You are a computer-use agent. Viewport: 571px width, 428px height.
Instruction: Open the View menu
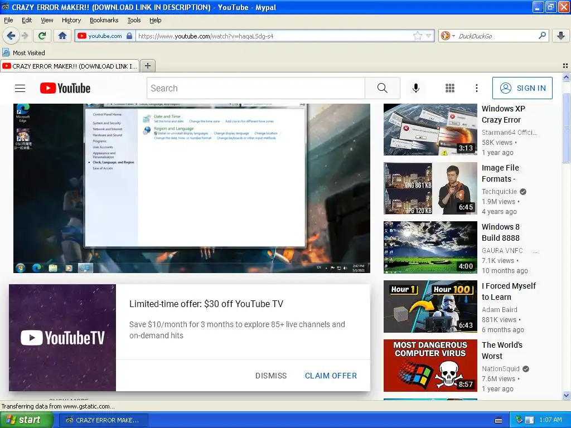click(x=47, y=20)
